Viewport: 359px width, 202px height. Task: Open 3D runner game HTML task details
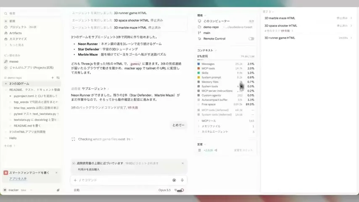308,38
